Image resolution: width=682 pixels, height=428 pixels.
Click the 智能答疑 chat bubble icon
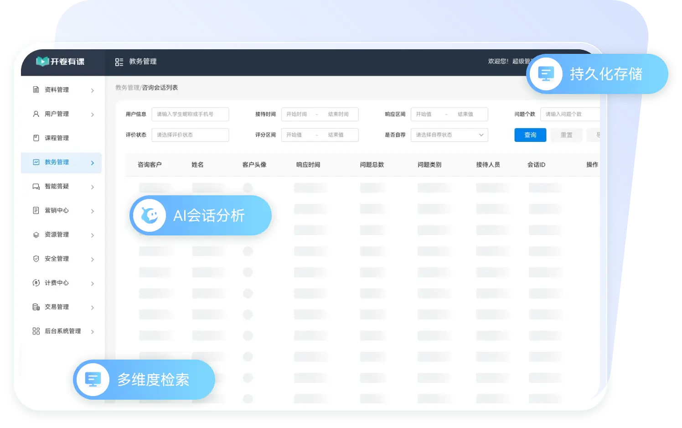pyautogui.click(x=36, y=187)
